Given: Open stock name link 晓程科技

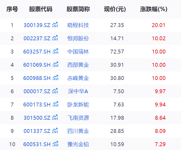Looking at the screenshot, I should (x=78, y=25).
